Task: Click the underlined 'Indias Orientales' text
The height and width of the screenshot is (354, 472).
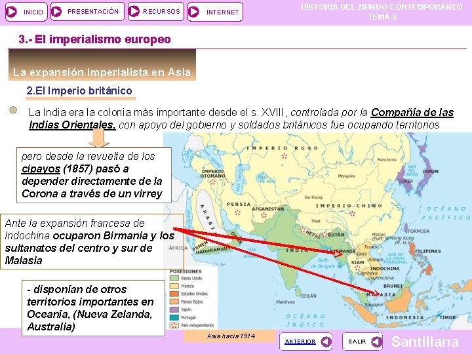Action: click(x=72, y=125)
